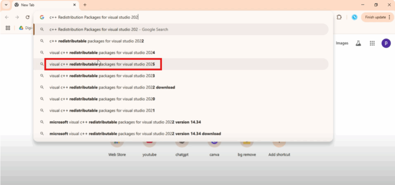Open Search Labs flask icon
This screenshot has width=395, height=185.
point(358,43)
